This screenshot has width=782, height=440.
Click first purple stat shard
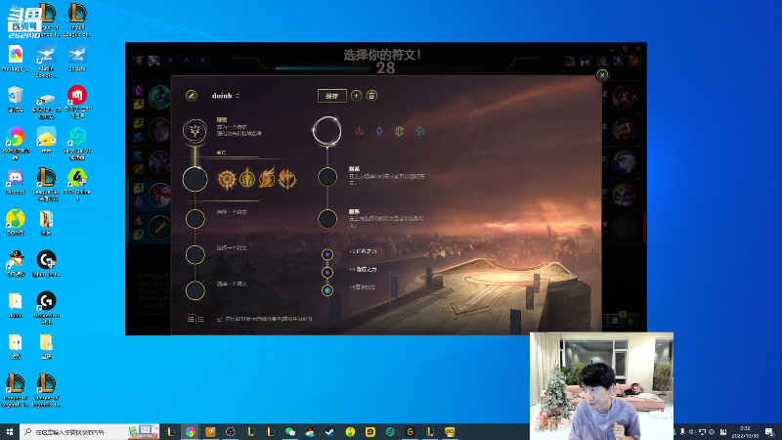(x=327, y=254)
